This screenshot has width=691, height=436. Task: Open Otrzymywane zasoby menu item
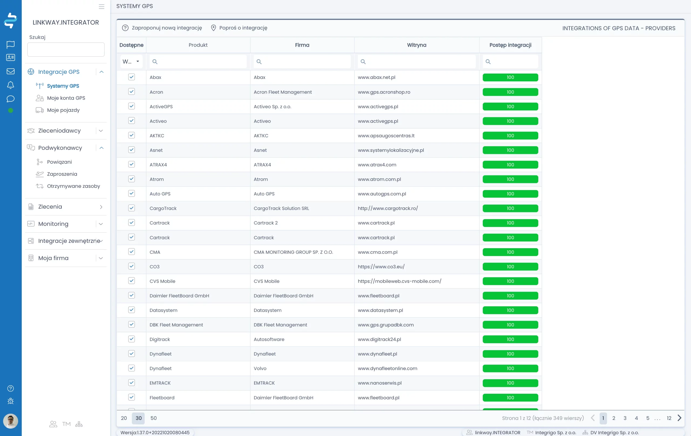73,186
